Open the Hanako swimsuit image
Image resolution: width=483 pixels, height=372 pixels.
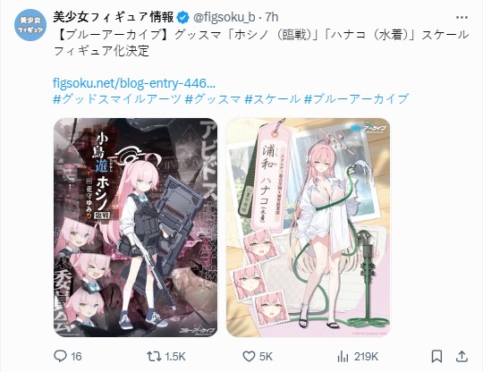[x=308, y=227]
